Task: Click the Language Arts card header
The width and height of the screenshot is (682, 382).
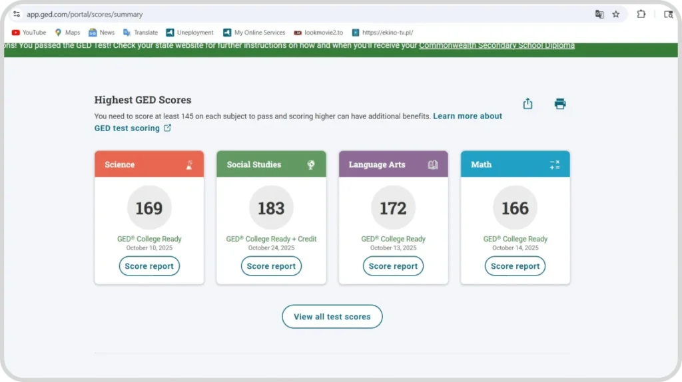Action: pyautogui.click(x=393, y=164)
